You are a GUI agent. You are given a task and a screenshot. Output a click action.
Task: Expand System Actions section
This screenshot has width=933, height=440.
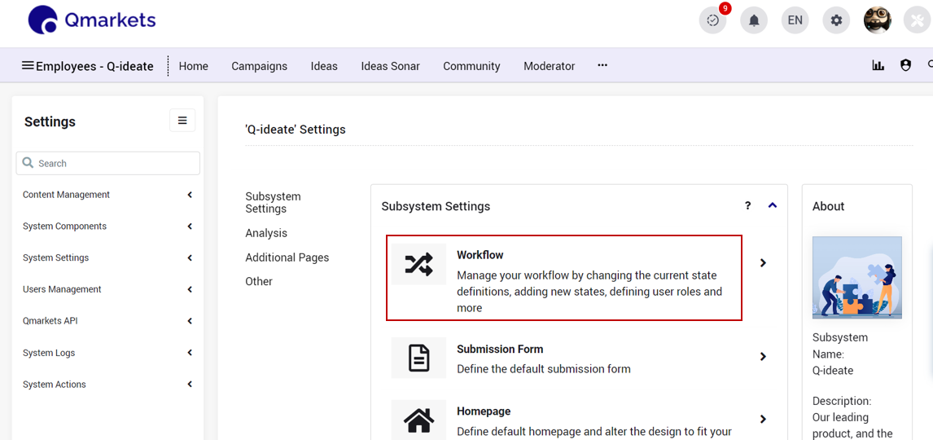pyautogui.click(x=107, y=384)
